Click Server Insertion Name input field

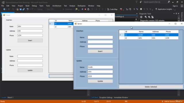100,37
